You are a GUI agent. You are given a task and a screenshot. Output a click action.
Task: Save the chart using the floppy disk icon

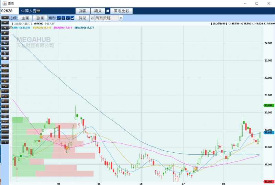click(x=5, y=53)
